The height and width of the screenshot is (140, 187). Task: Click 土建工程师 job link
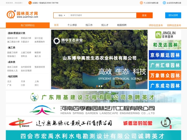[x=26, y=53]
